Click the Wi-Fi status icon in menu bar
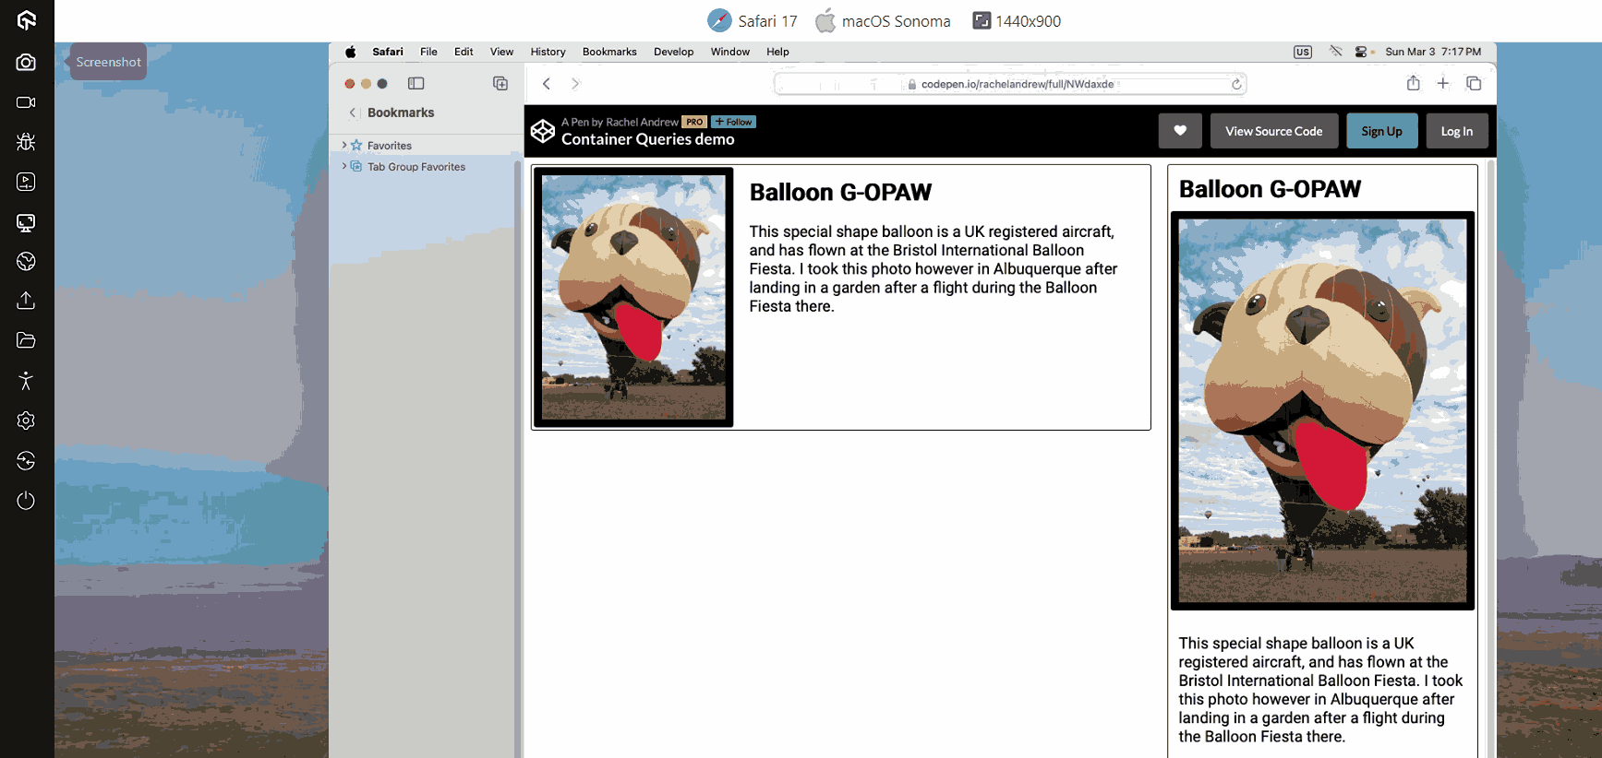This screenshot has height=758, width=1602. (1335, 52)
